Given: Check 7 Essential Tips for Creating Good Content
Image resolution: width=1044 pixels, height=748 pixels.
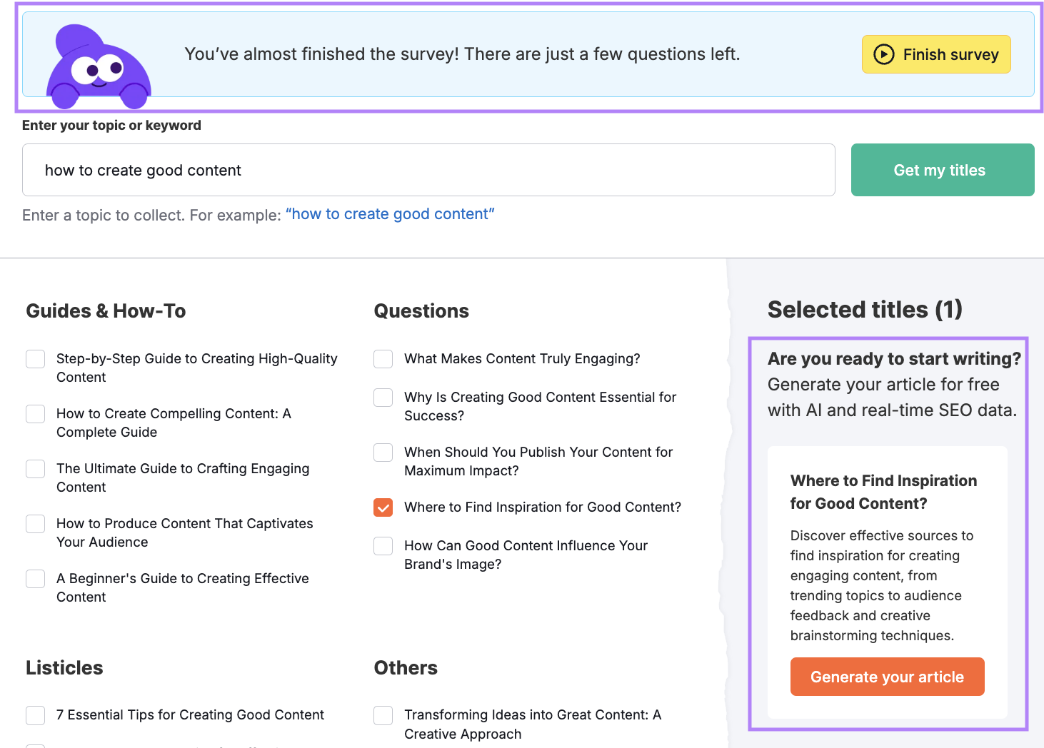Looking at the screenshot, I should [x=36, y=715].
